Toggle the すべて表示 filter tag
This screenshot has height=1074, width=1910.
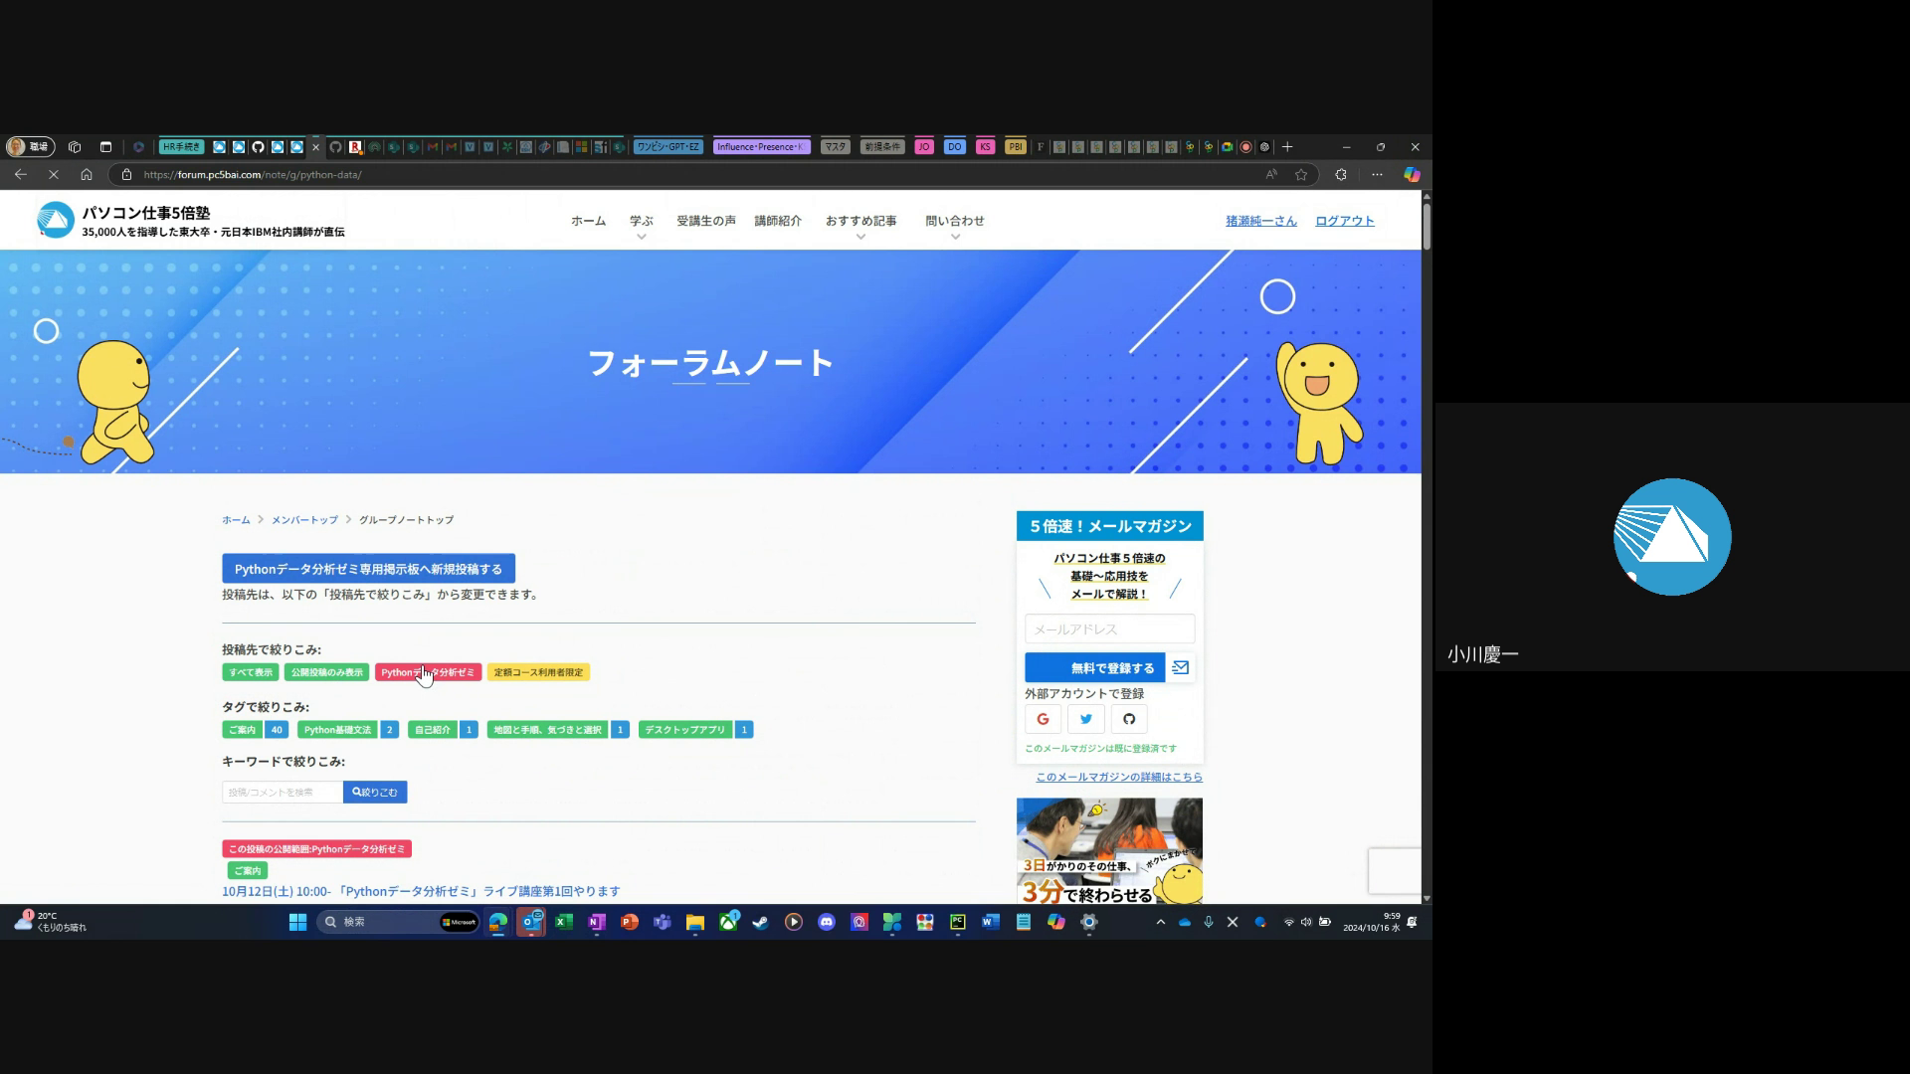pos(250,672)
